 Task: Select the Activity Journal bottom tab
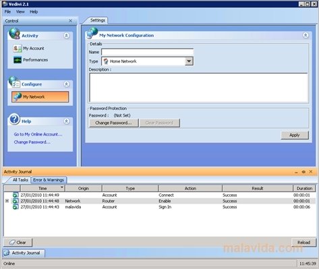coord(24,253)
